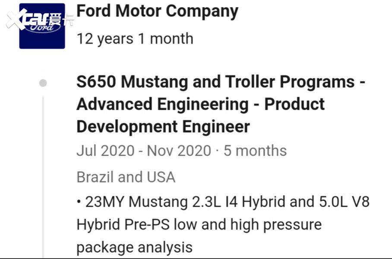This screenshot has height=259, width=392.
Task: Click the 爱卡 watermark characters
Action: (x=61, y=19)
